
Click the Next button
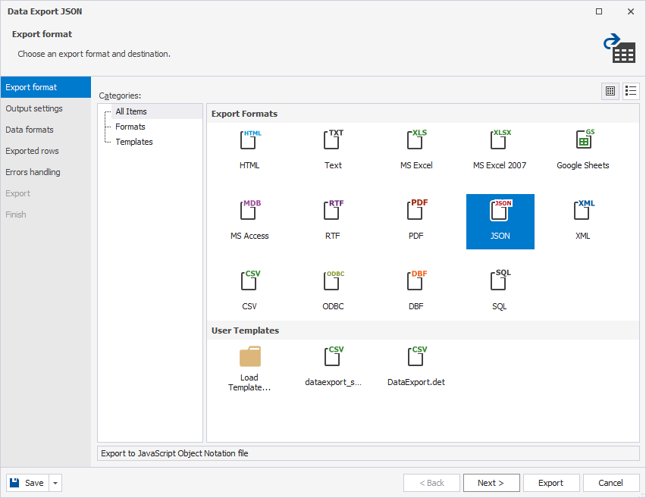[491, 483]
